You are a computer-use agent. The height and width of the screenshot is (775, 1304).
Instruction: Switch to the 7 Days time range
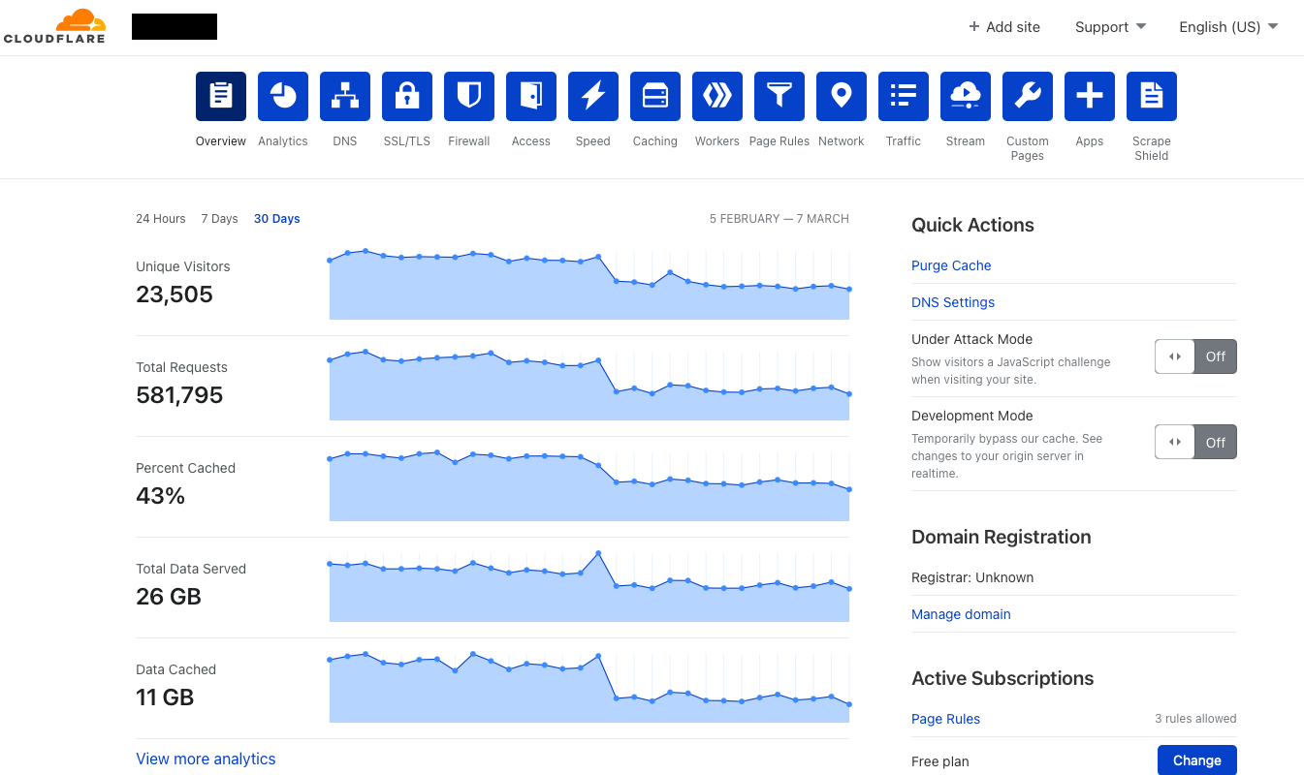[219, 219]
